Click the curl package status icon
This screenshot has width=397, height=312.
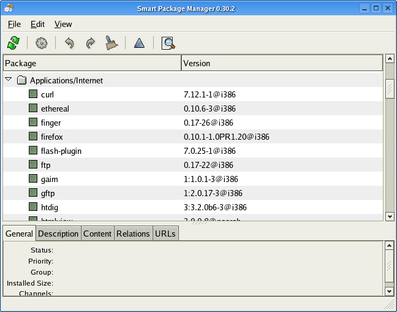click(x=33, y=94)
